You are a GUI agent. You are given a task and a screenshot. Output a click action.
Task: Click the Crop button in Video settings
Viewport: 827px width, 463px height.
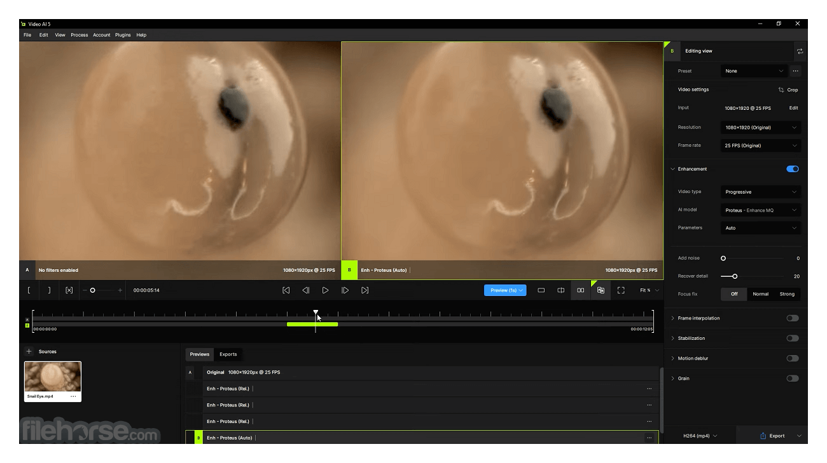click(788, 90)
